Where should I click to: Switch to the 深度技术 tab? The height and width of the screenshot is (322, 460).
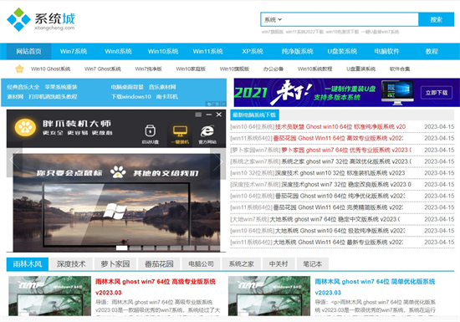[x=71, y=264]
